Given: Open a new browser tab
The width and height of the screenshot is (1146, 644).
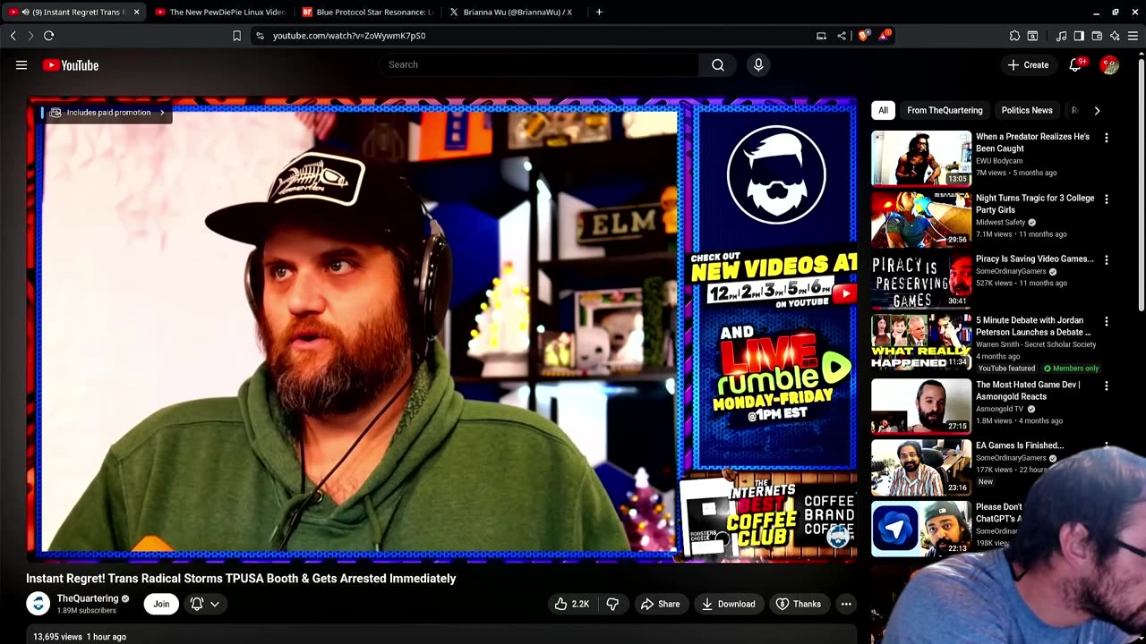Looking at the screenshot, I should tap(599, 12).
